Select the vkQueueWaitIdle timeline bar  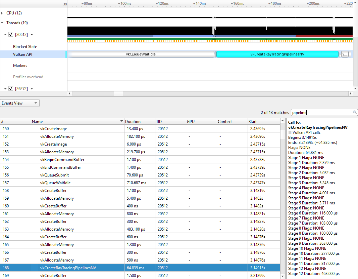point(141,54)
